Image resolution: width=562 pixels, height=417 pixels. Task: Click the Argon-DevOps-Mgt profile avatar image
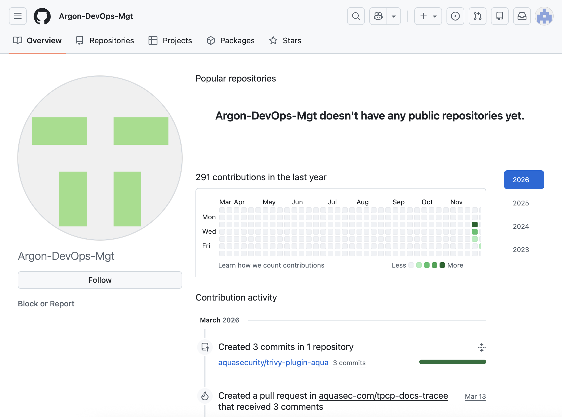tap(100, 158)
